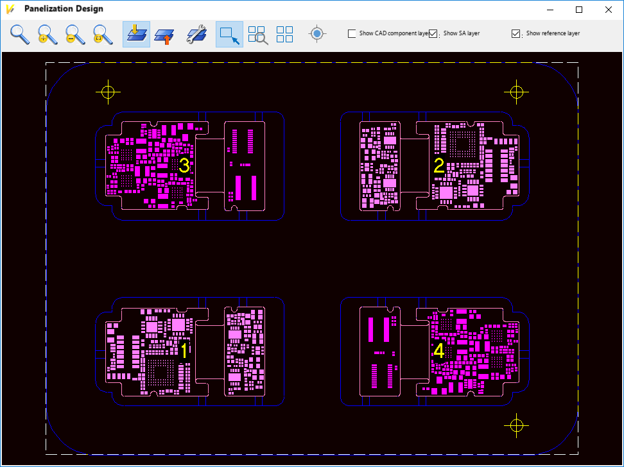
Task: Open the layer settings wrench icon
Action: point(196,34)
